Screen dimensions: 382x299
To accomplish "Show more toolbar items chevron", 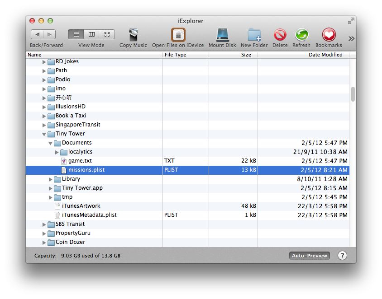I will click(351, 39).
